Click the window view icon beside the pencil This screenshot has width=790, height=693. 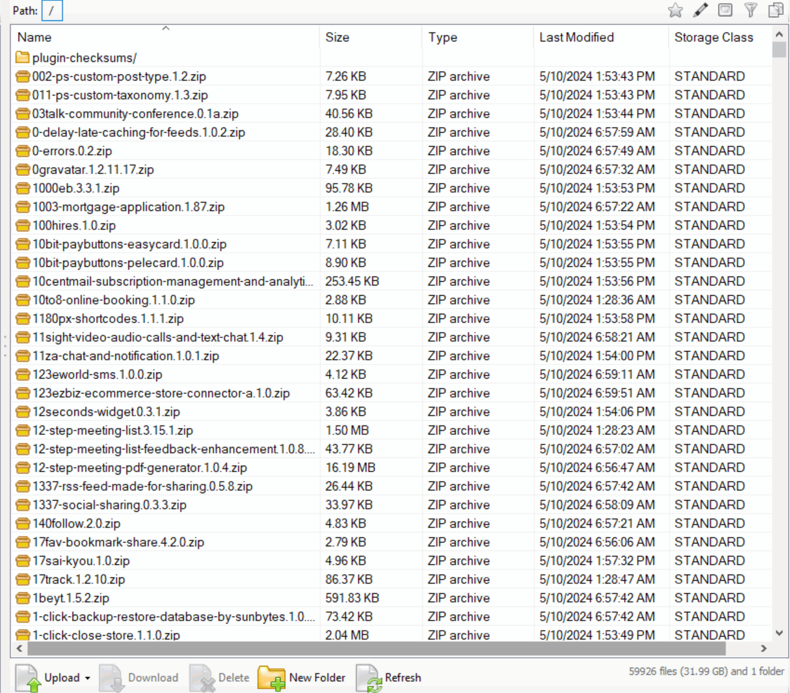point(725,10)
